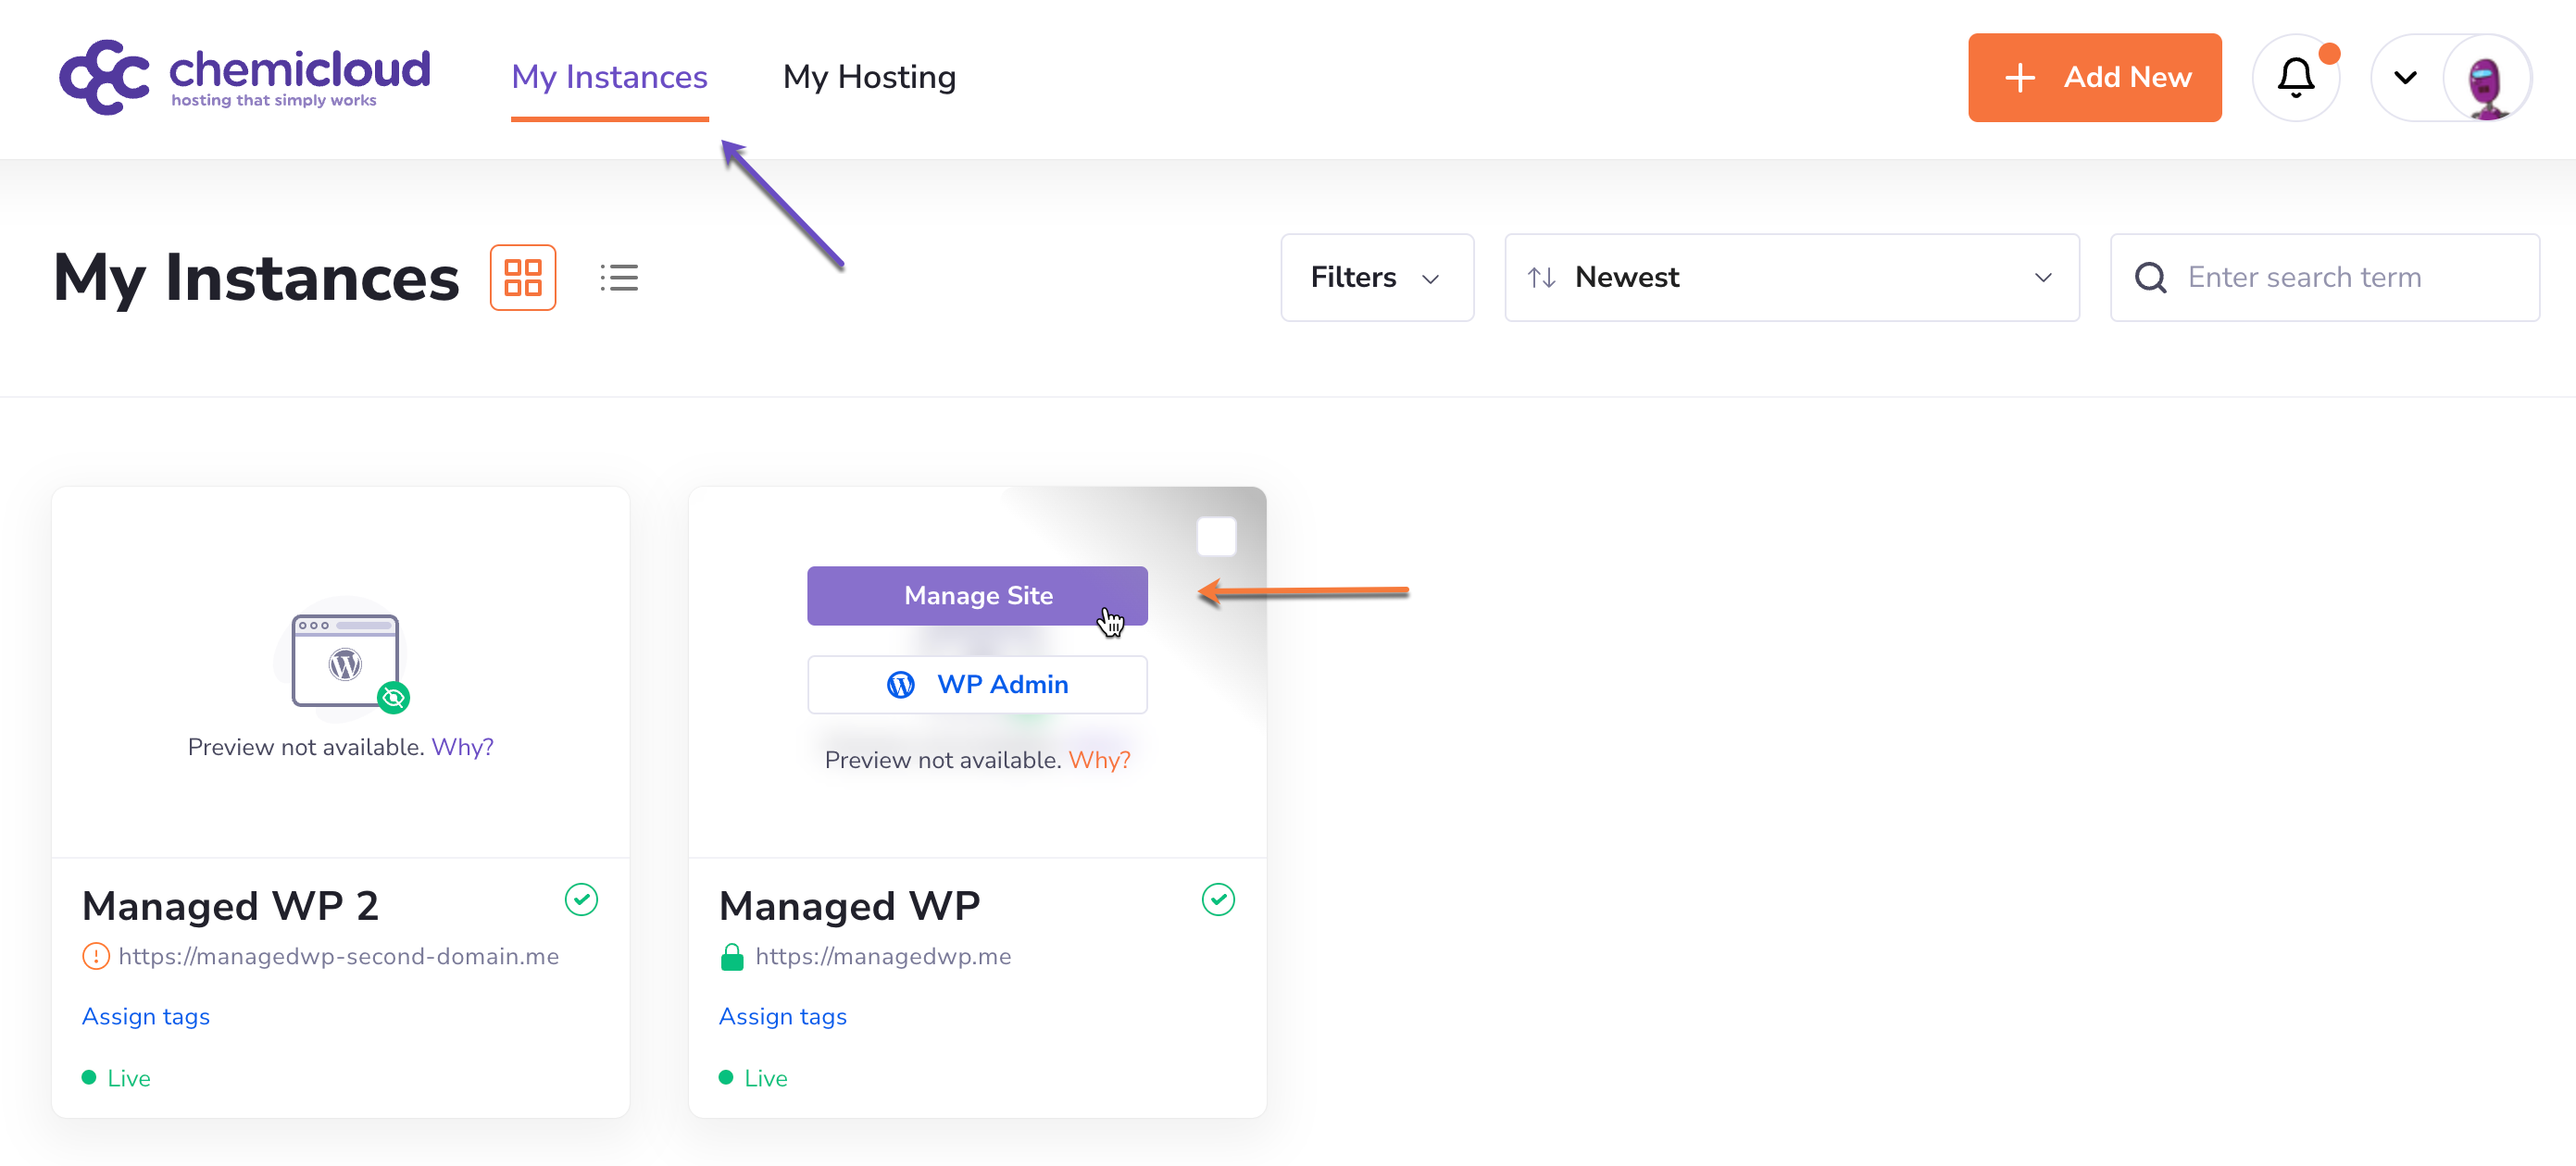Tick the Managed WP card checkbox
Image resolution: width=2576 pixels, height=1166 pixels.
click(x=1216, y=537)
